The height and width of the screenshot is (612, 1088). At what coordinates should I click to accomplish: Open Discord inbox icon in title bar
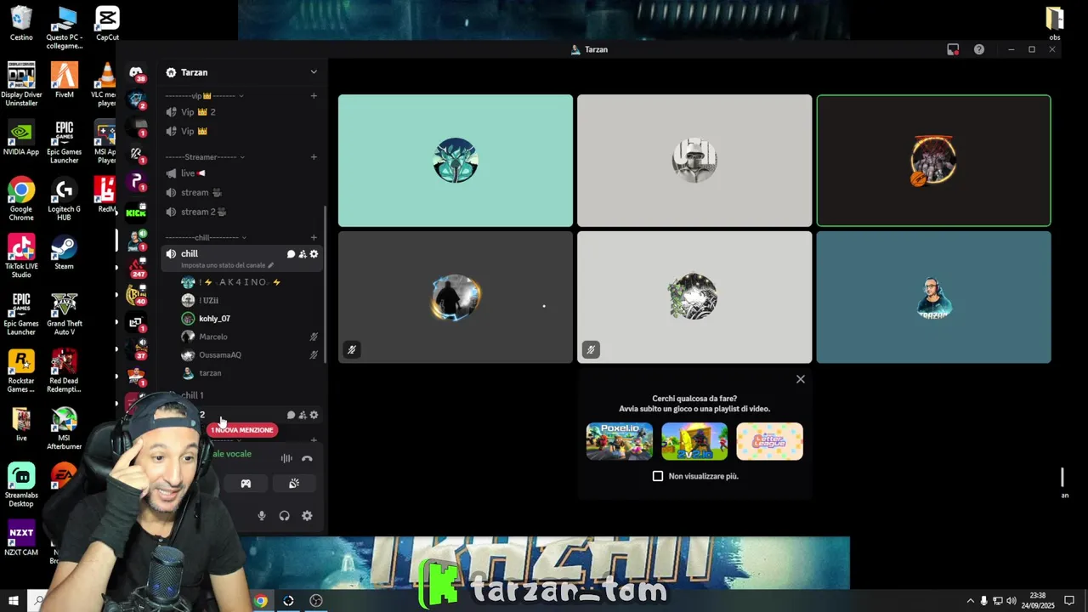pyautogui.click(x=953, y=49)
